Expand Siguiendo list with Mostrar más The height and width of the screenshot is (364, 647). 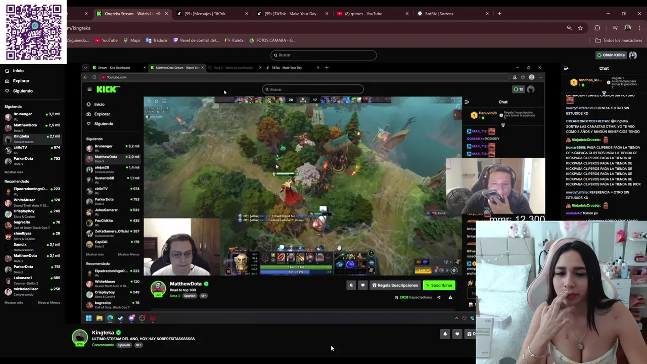pyautogui.click(x=14, y=172)
